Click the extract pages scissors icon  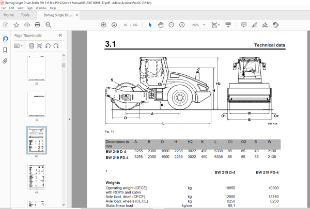tap(40, 46)
